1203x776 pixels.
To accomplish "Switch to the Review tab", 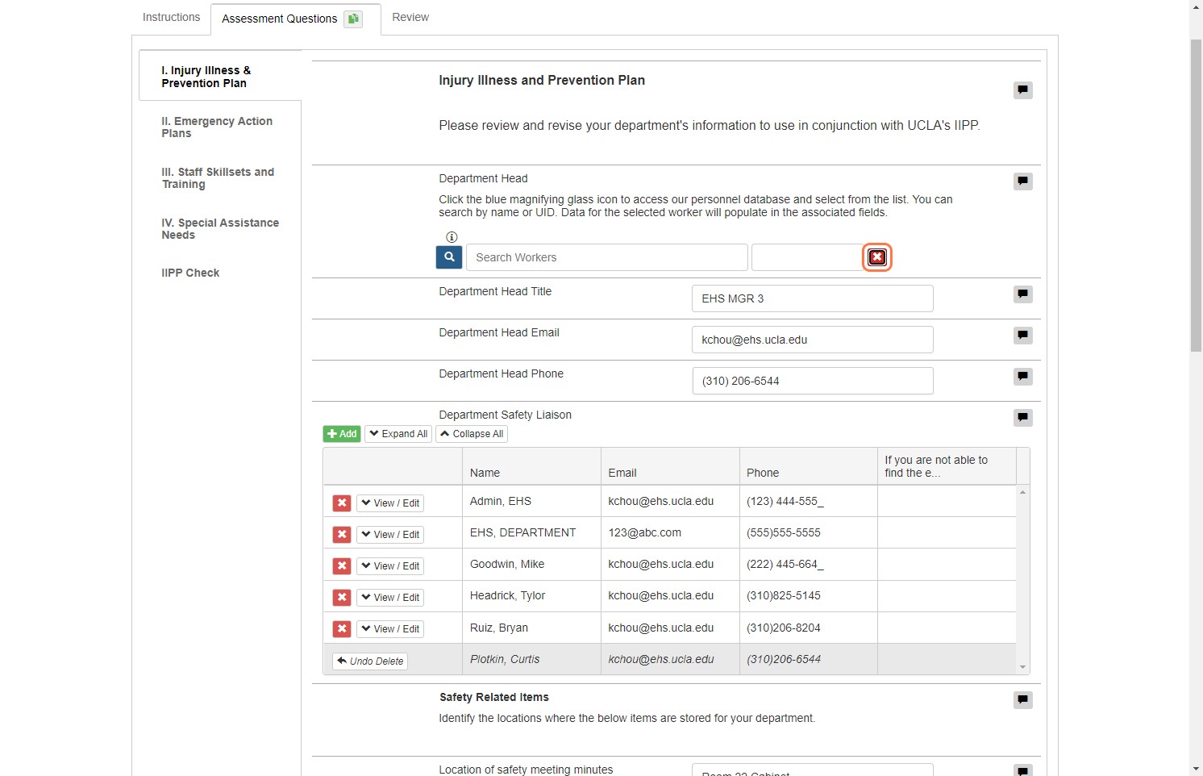I will (x=410, y=17).
